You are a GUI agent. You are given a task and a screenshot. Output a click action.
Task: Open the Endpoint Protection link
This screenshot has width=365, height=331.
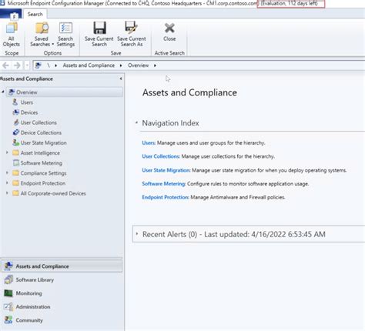pos(166,197)
